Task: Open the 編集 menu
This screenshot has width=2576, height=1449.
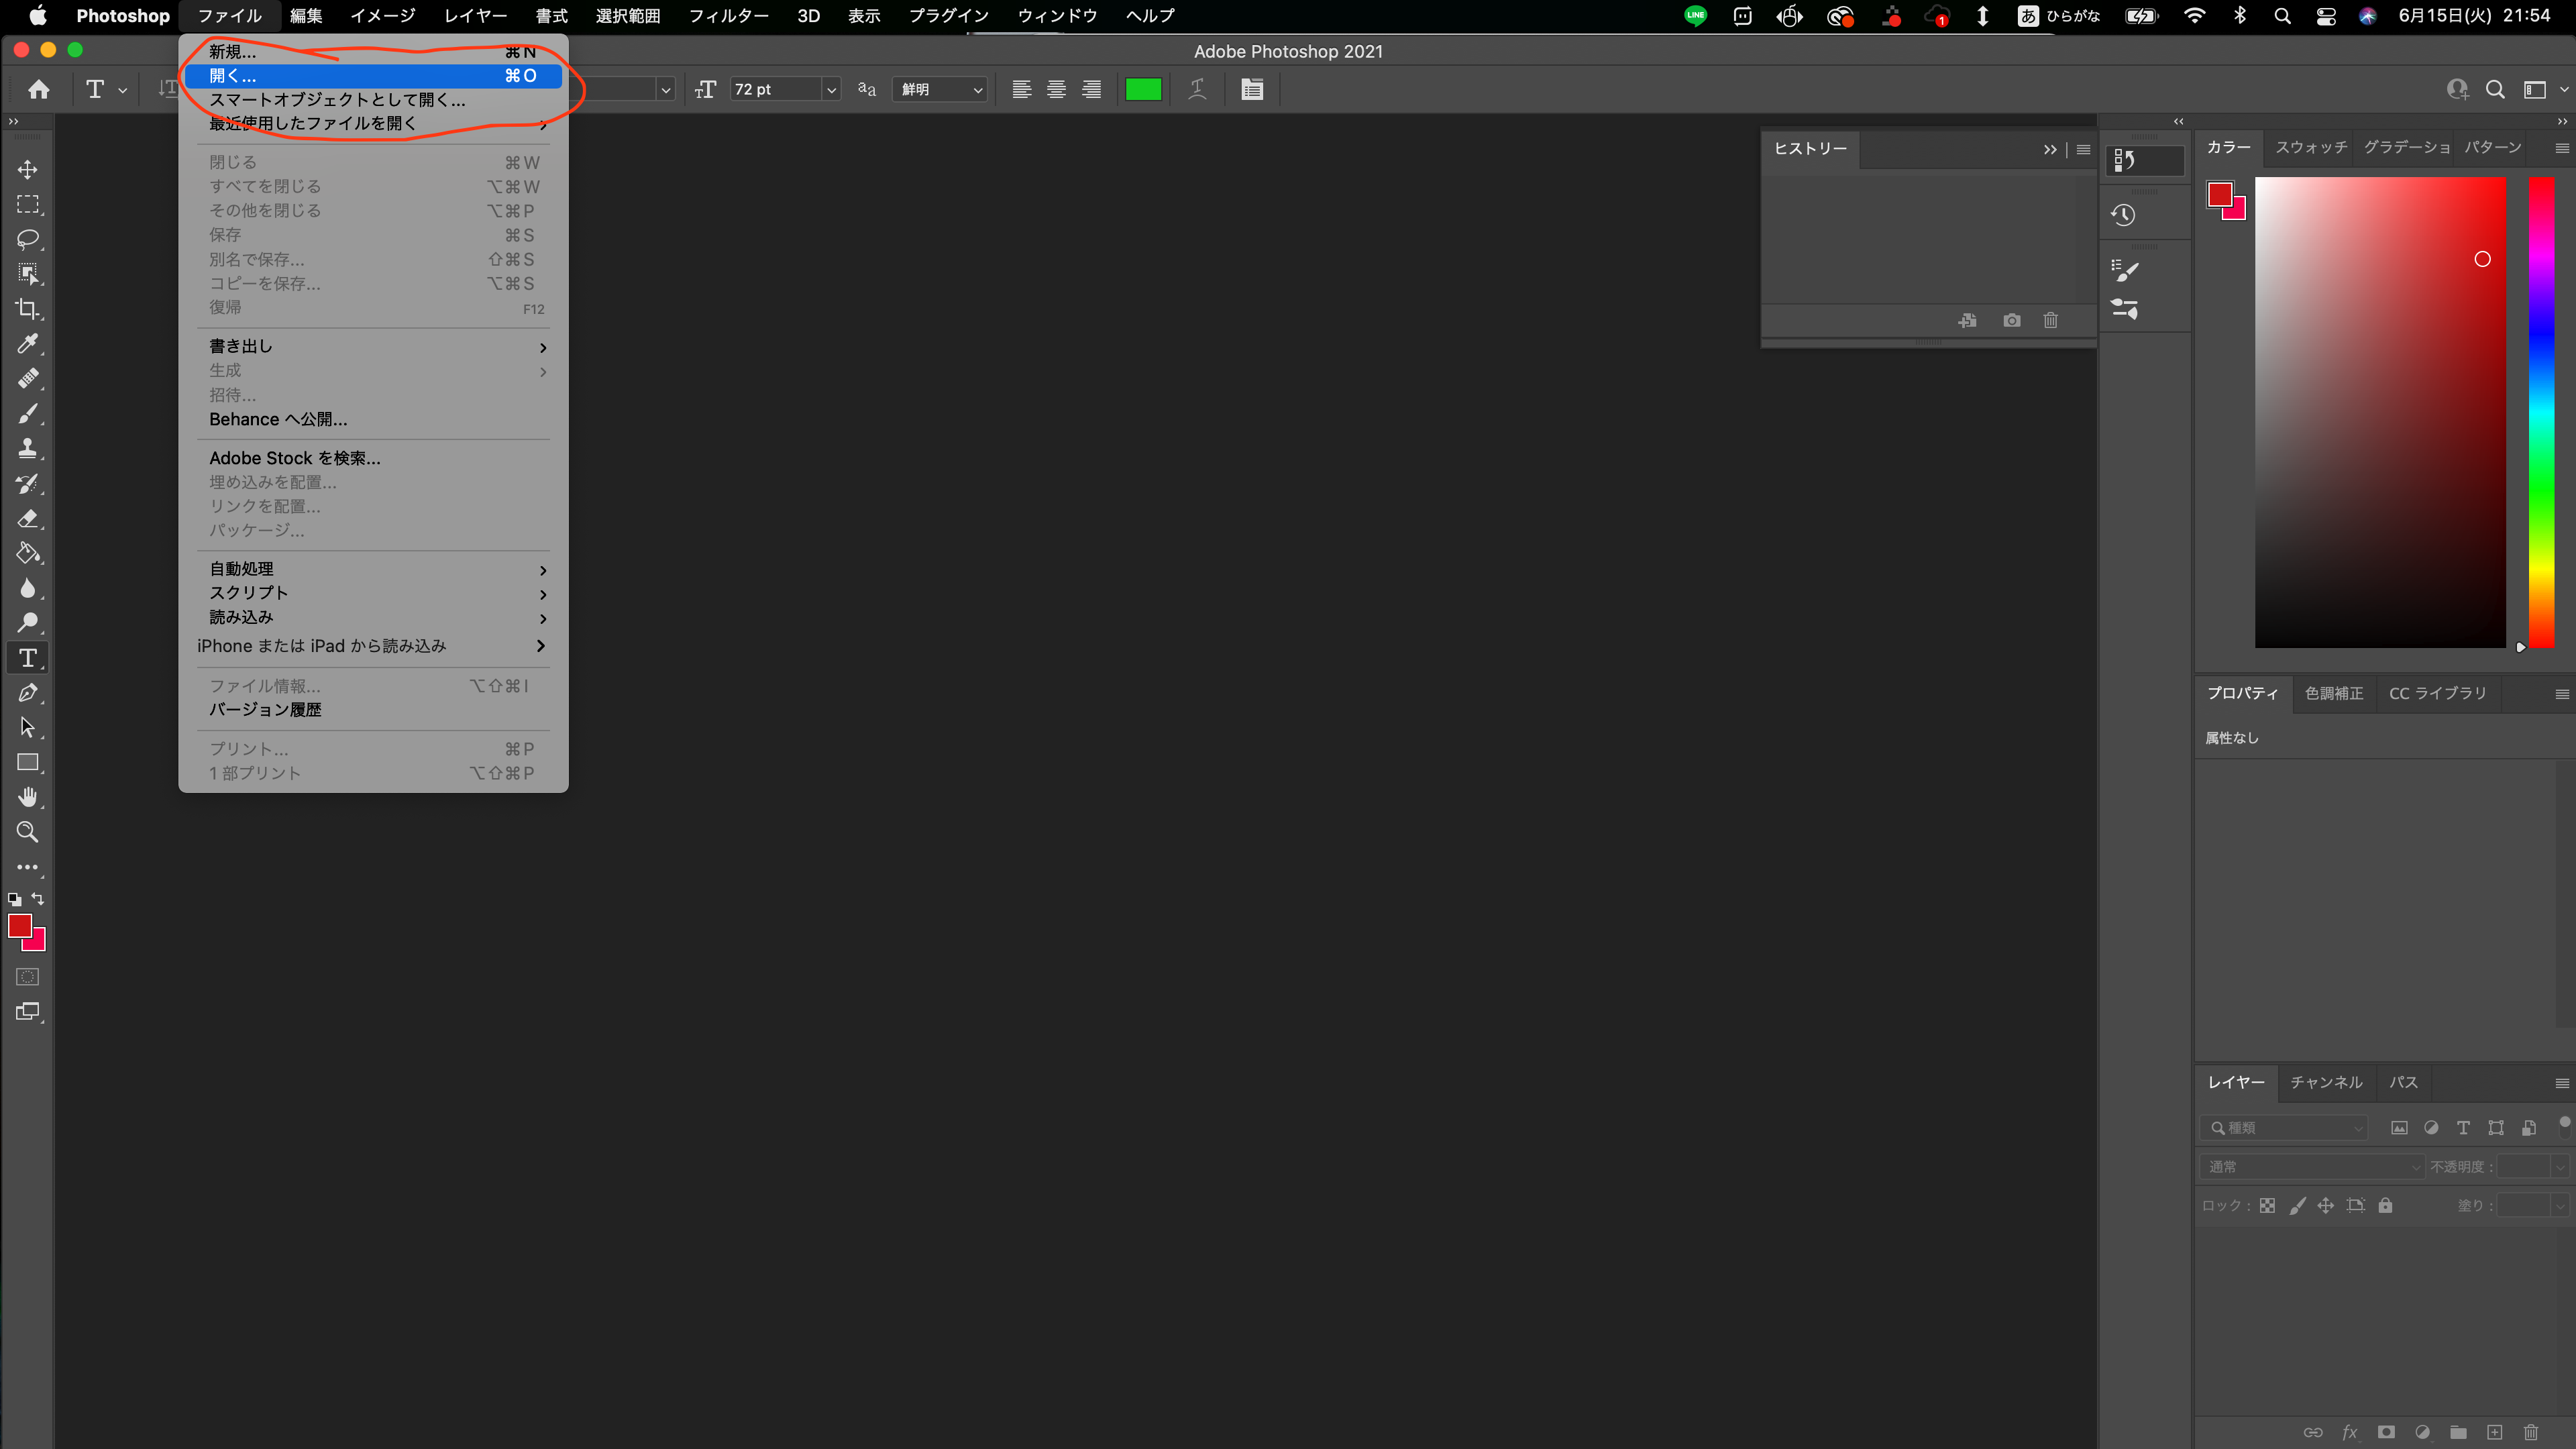Action: point(306,16)
